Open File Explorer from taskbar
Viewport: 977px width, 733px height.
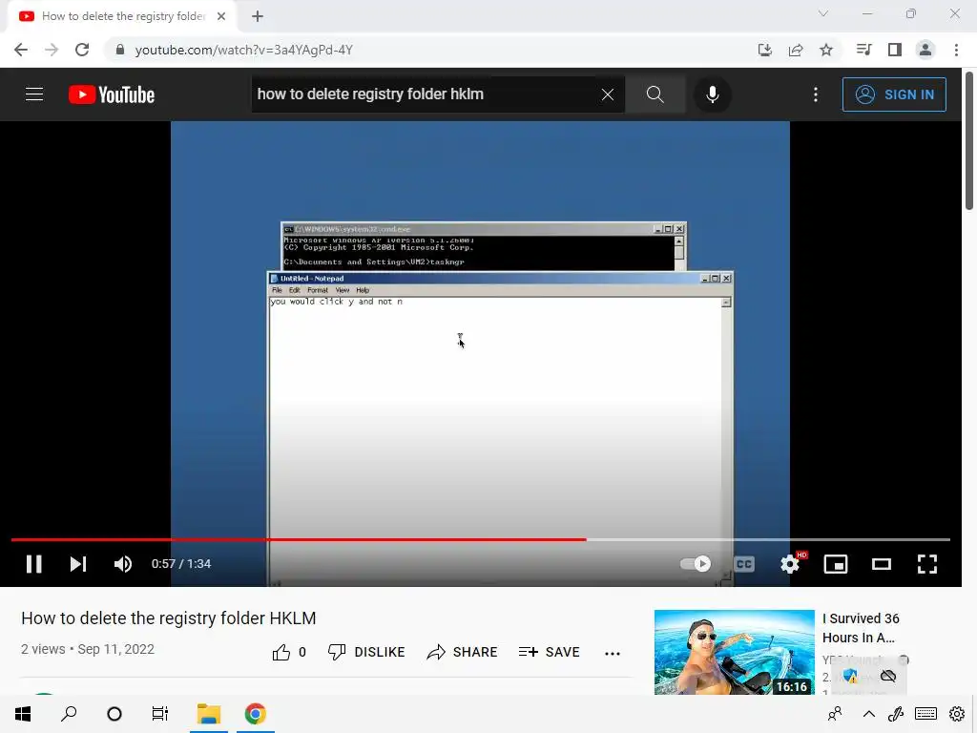coord(209,714)
